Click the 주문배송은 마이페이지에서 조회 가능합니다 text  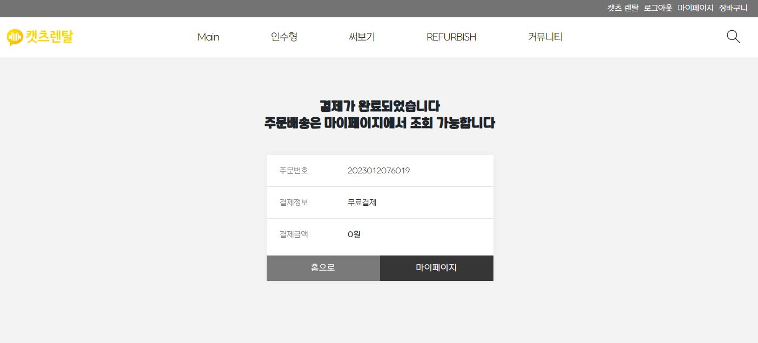(380, 123)
